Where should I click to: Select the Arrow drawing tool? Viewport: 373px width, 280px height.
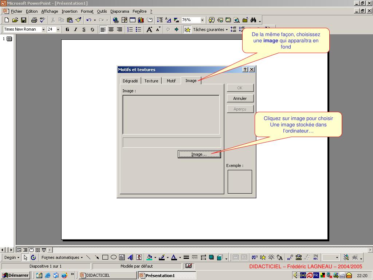tap(97, 257)
